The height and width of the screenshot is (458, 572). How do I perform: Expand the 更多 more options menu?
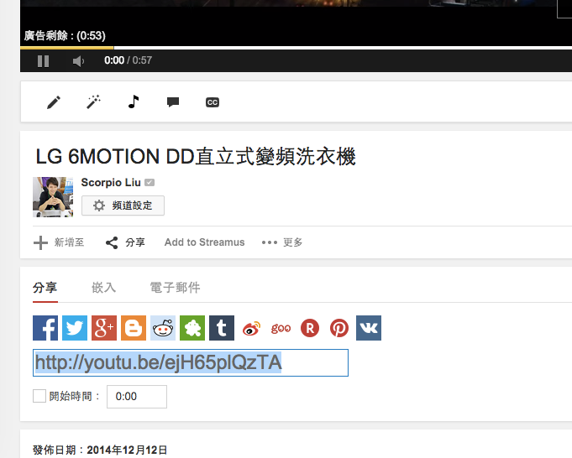click(x=282, y=242)
